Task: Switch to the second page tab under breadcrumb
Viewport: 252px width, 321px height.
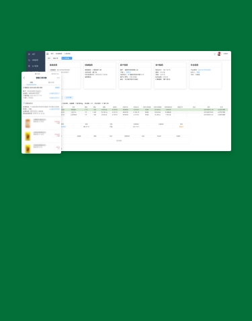Action: click(x=56, y=58)
